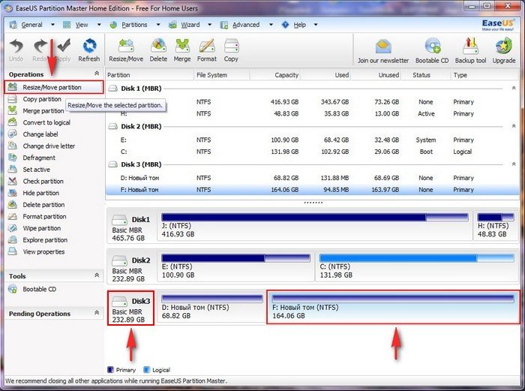The height and width of the screenshot is (391, 525).
Task: Click the Format toolbar icon
Action: pyautogui.click(x=206, y=50)
